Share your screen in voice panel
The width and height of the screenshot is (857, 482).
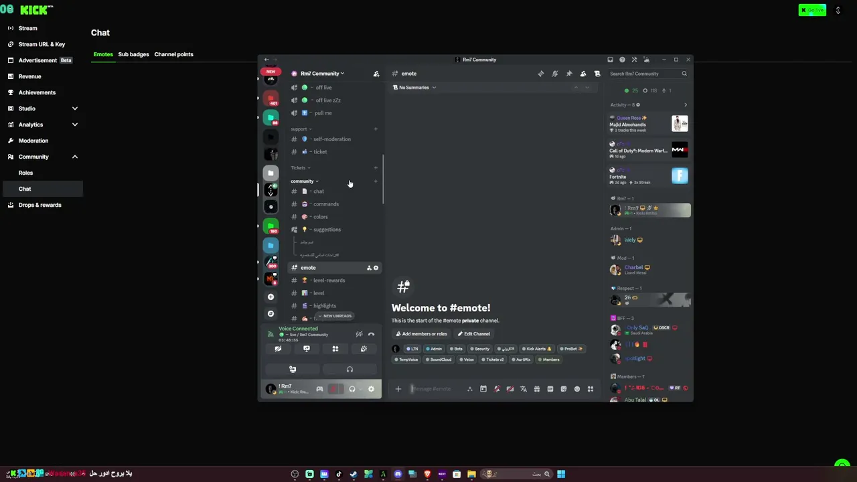pos(307,349)
